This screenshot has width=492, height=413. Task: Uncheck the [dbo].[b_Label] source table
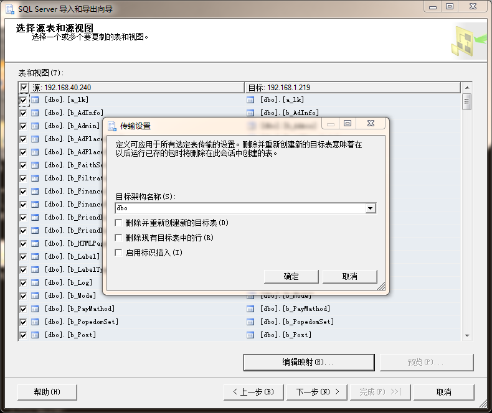23,257
